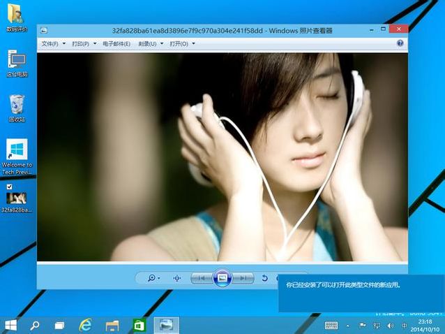The image size is (445, 334).
Task: Expand the arrow next to 刻录(U)
Action: coord(162,43)
